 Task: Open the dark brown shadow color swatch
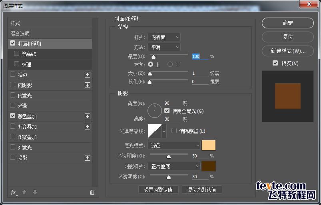tap(209, 166)
